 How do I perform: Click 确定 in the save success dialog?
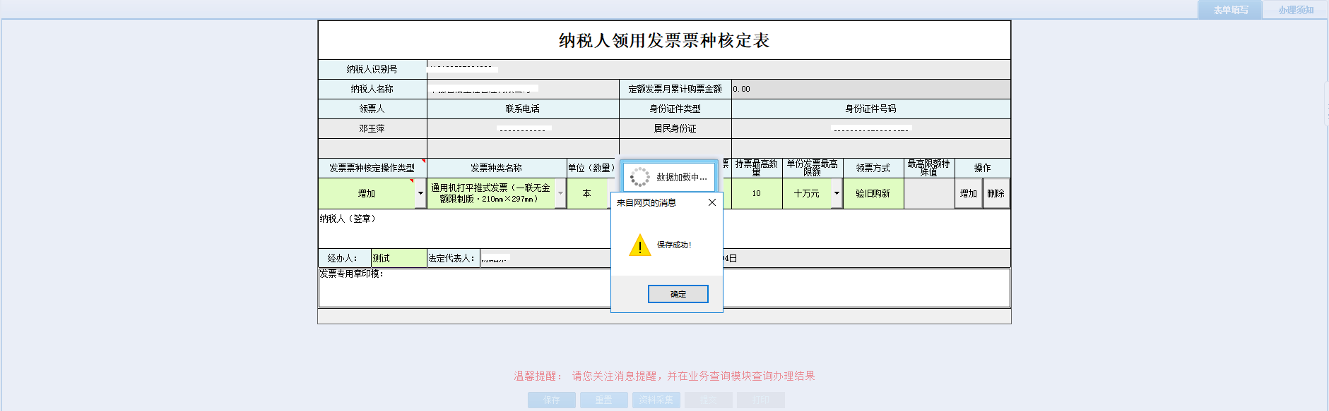(678, 294)
